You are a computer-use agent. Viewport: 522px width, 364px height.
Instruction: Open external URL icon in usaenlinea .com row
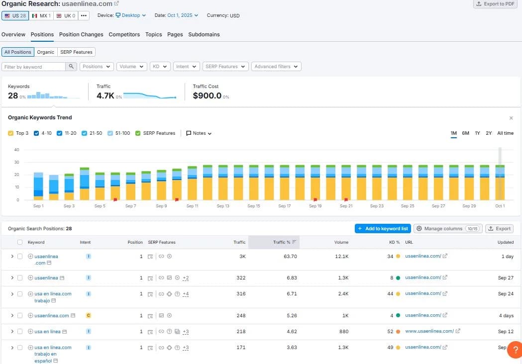point(445,256)
